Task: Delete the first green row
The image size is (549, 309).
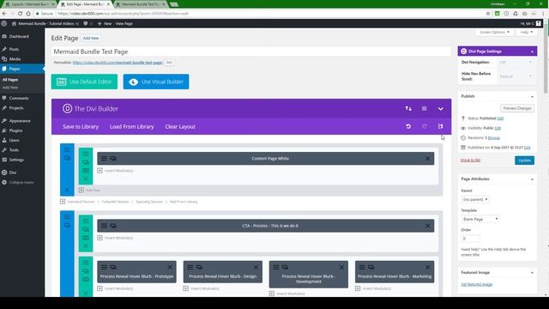Action: pos(86,179)
